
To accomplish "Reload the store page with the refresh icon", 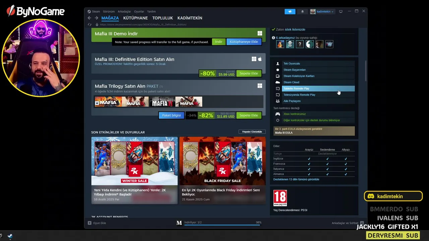I will 89,24.
